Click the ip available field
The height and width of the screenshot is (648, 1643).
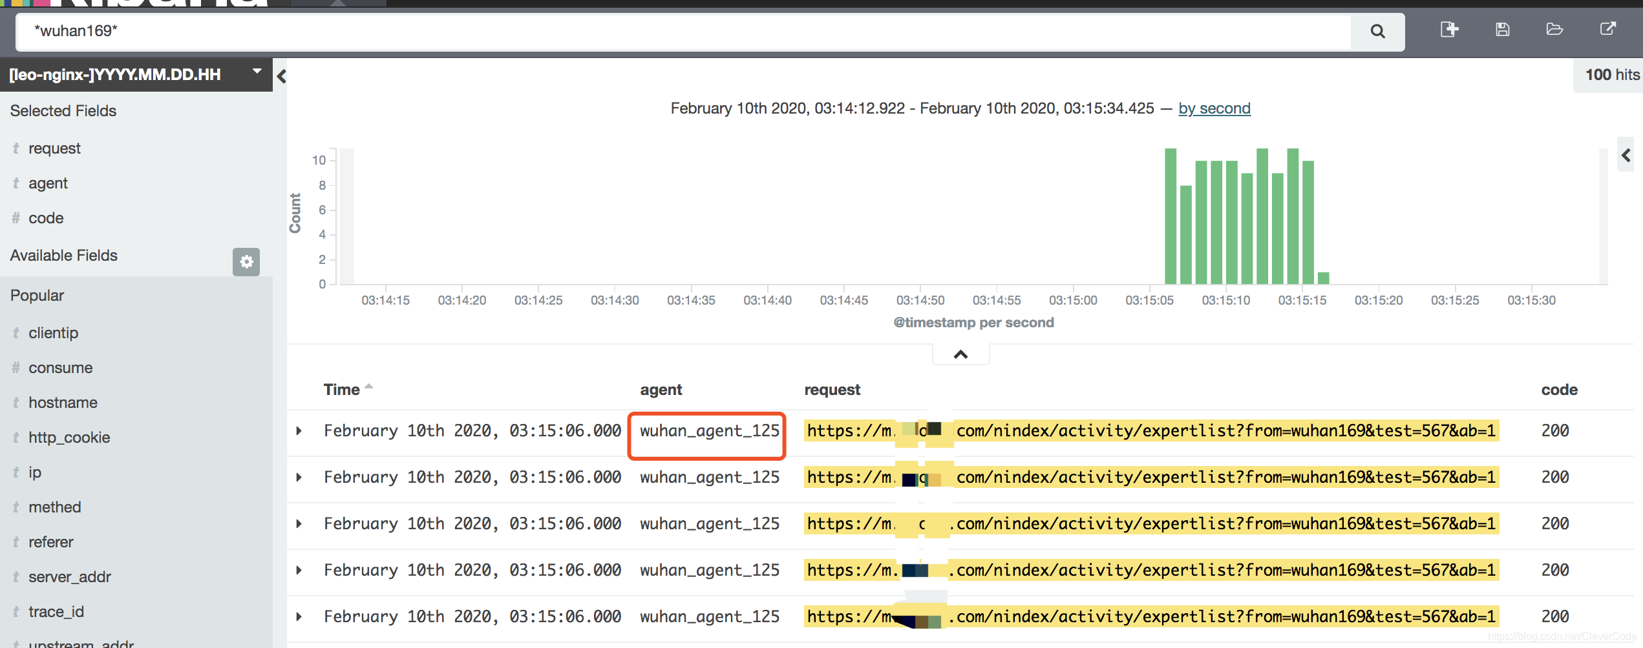[x=35, y=472]
